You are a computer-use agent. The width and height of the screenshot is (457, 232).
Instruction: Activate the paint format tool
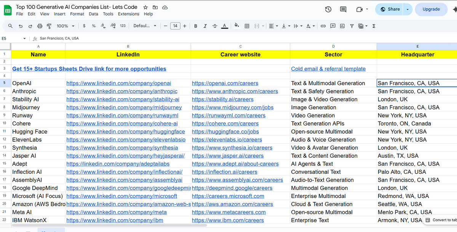point(49,26)
